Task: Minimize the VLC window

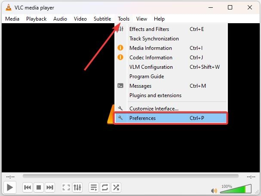Action: [x=211, y=7]
